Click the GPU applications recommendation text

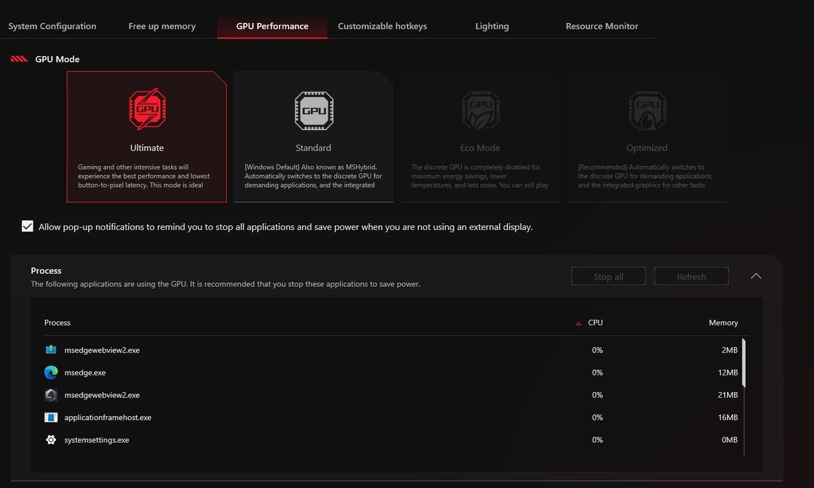225,284
